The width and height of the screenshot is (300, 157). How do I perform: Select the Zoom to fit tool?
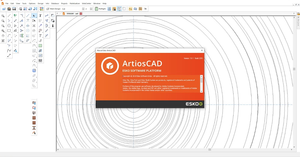tap(3, 31)
